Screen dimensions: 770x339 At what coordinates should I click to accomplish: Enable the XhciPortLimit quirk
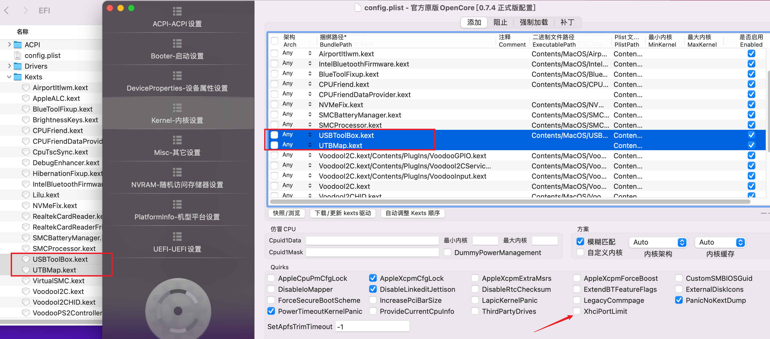pos(577,311)
